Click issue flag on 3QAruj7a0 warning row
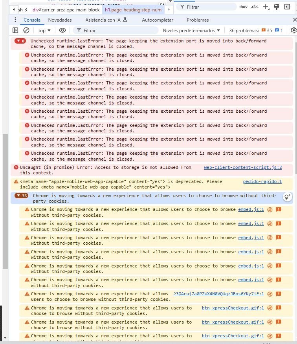The image size is (297, 344). point(279,294)
